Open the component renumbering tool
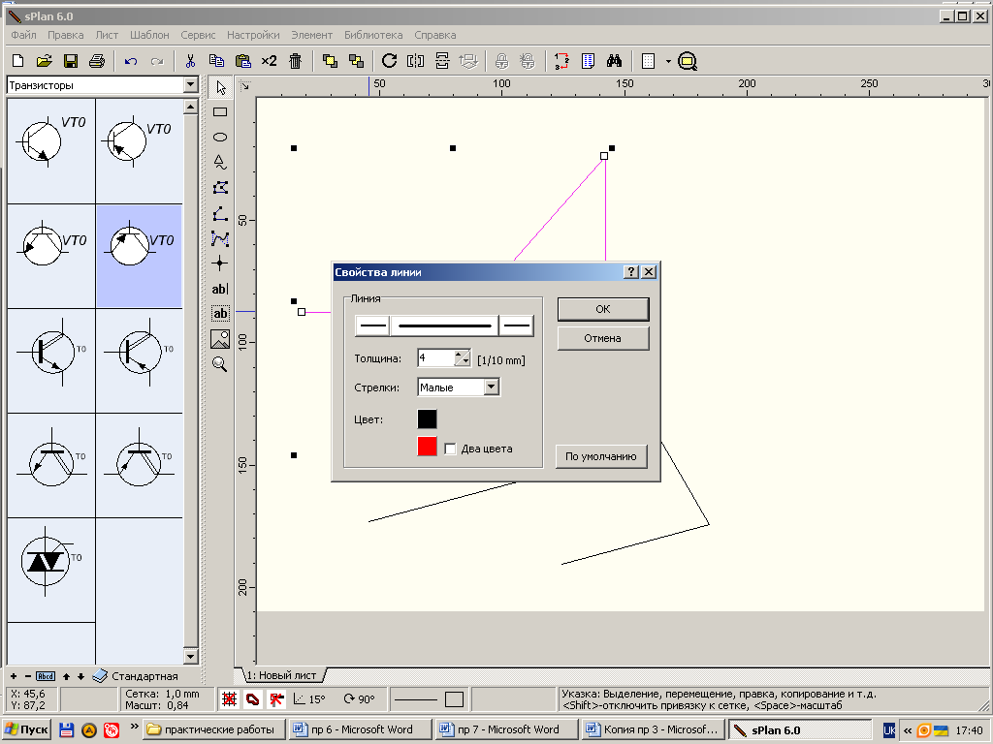The width and height of the screenshot is (993, 744). point(561,61)
